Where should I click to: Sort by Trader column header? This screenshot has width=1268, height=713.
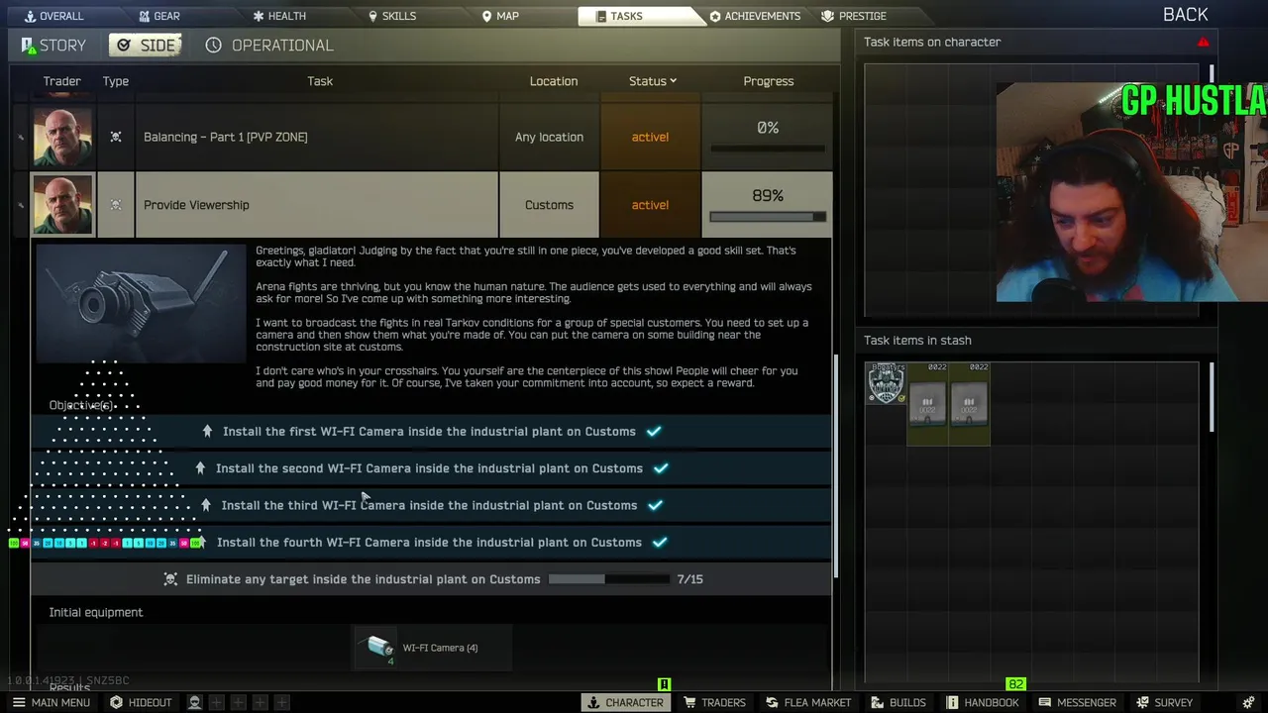tap(61, 81)
